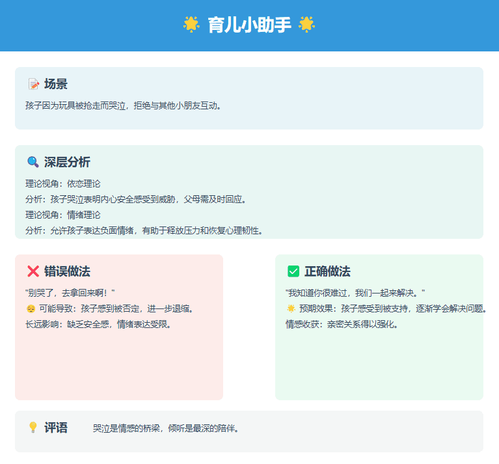Click the small sun emoji before 预期效果
The width and height of the screenshot is (499, 464).
(x=291, y=308)
